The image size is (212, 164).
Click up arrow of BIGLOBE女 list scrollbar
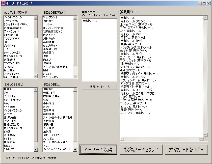click(75, 90)
